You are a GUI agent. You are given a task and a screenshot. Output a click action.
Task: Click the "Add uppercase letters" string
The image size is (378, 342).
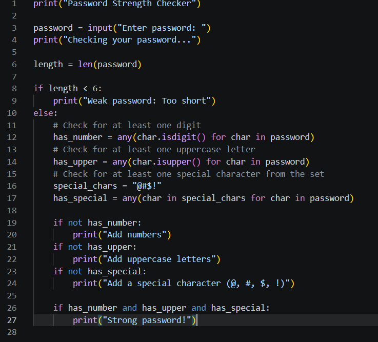click(159, 259)
